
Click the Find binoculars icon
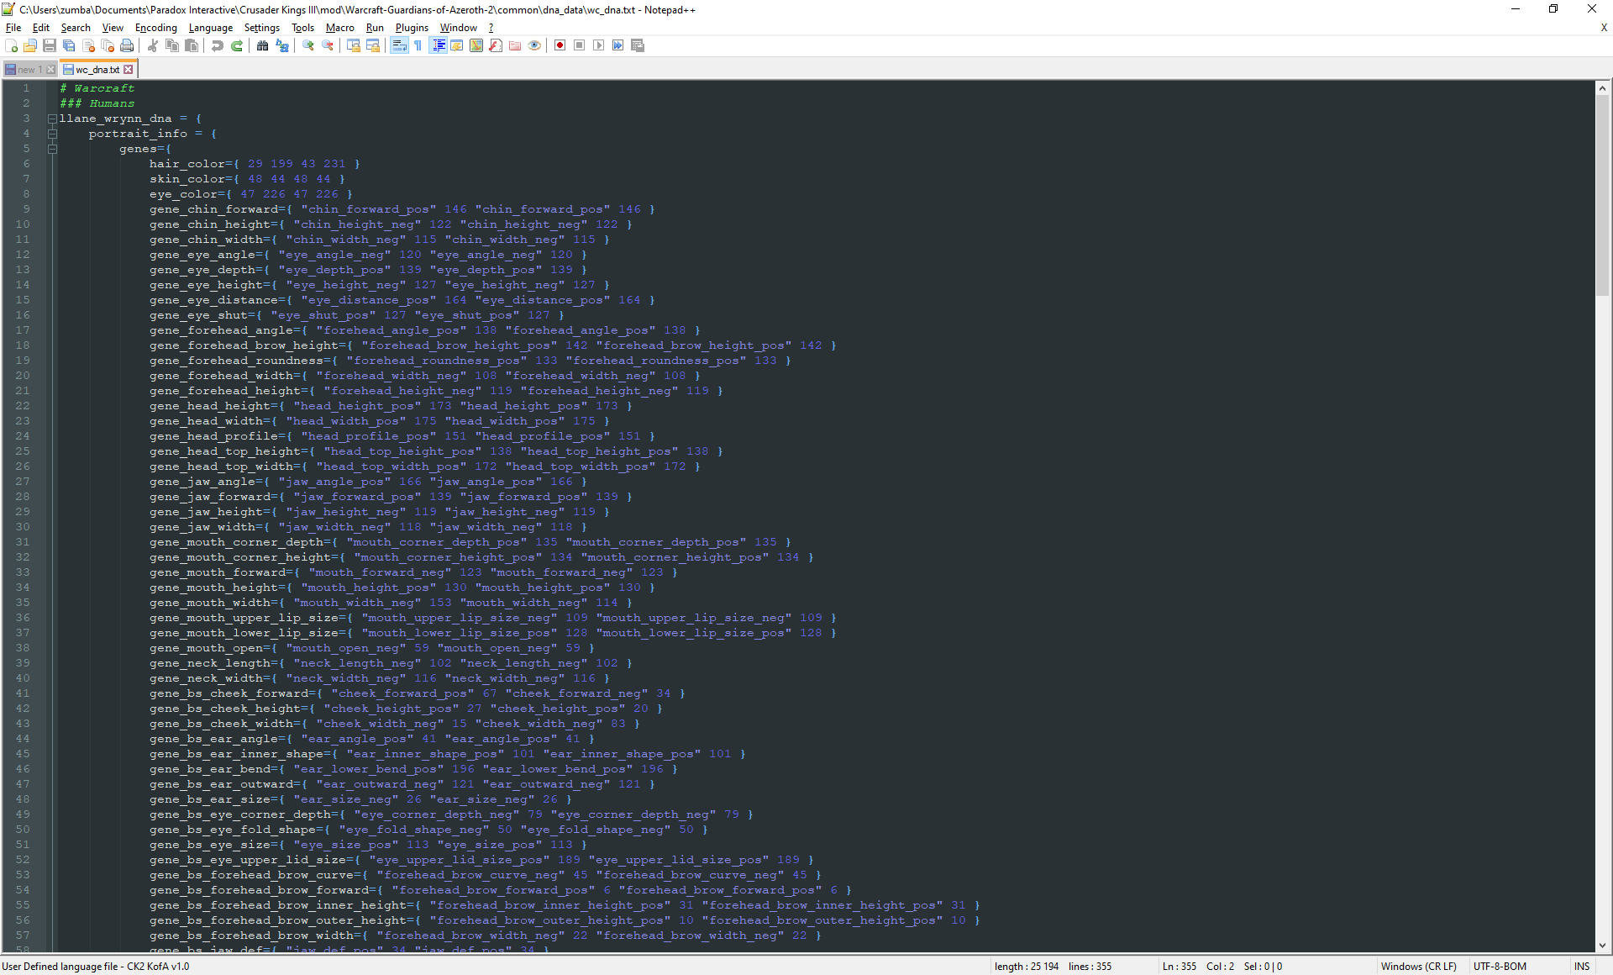coord(263,45)
